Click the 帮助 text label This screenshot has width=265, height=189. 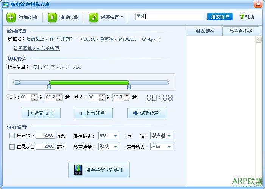coord(249,17)
